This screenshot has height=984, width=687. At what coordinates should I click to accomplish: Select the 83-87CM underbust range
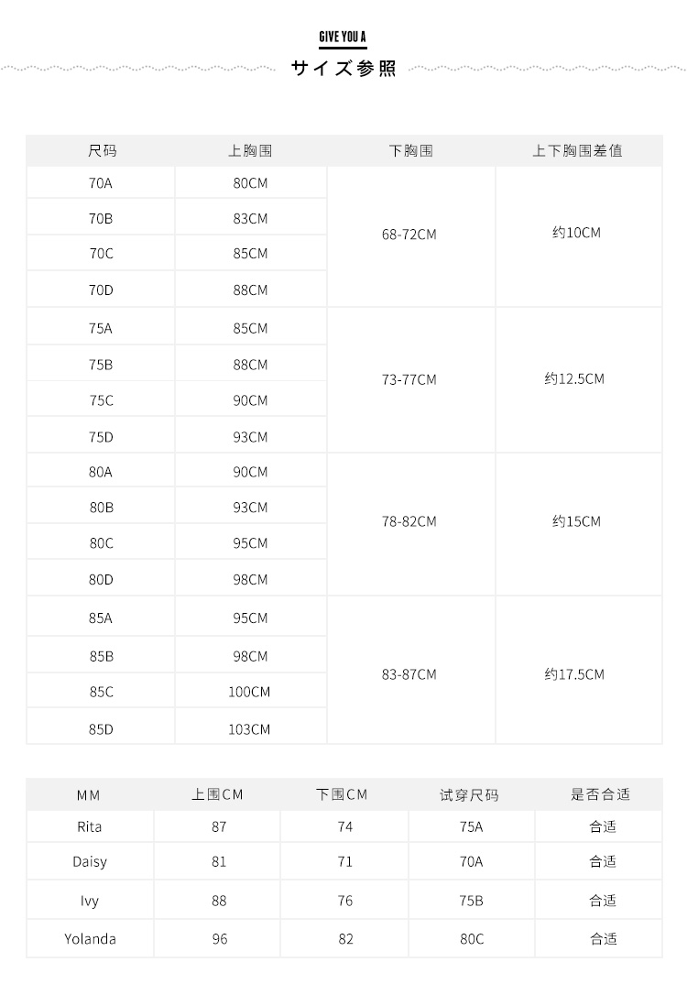tap(409, 674)
